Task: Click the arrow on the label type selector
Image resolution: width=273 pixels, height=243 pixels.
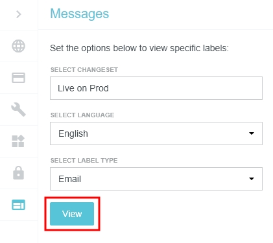Action: pyautogui.click(x=252, y=179)
